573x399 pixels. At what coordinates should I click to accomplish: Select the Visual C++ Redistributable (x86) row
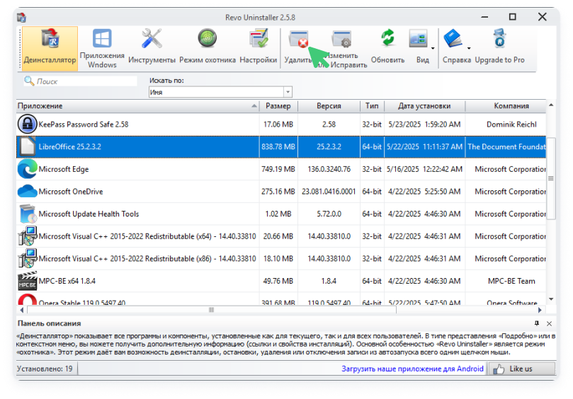click(x=281, y=258)
